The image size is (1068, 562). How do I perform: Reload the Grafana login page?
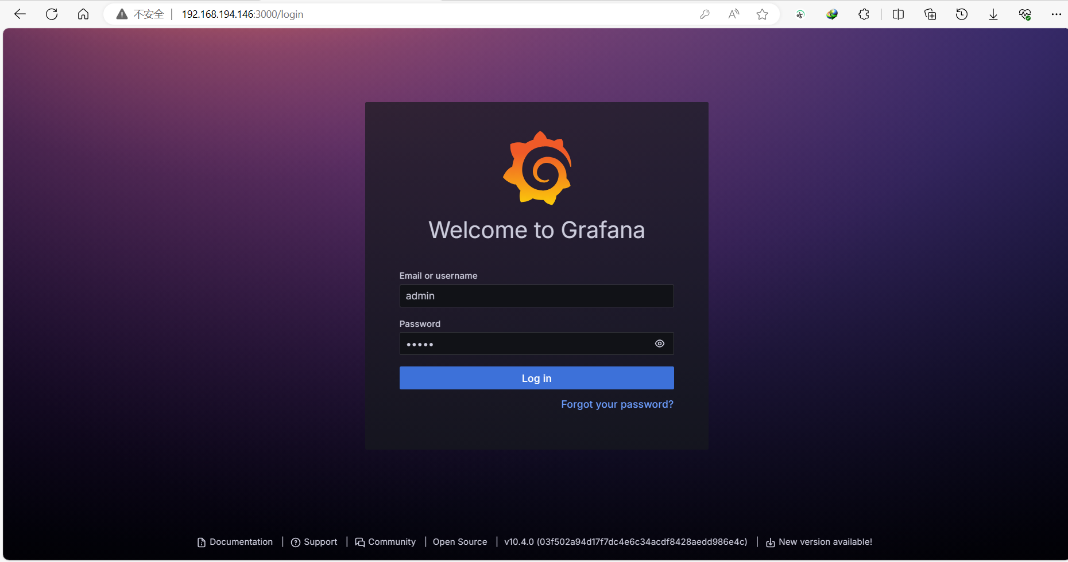click(52, 14)
